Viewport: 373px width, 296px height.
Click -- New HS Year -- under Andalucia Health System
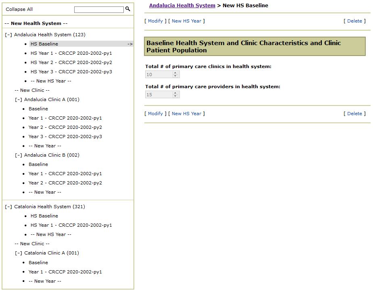click(51, 81)
